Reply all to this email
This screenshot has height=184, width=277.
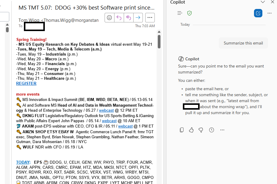tap(128, 18)
